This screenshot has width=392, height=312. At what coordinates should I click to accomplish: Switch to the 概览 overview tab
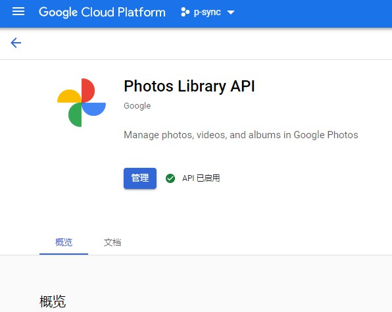point(64,242)
